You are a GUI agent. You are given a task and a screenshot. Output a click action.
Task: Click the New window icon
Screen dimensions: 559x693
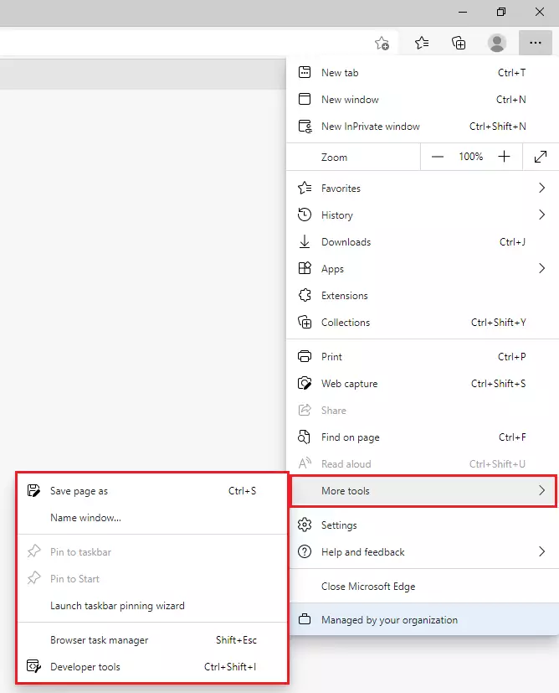pyautogui.click(x=305, y=99)
